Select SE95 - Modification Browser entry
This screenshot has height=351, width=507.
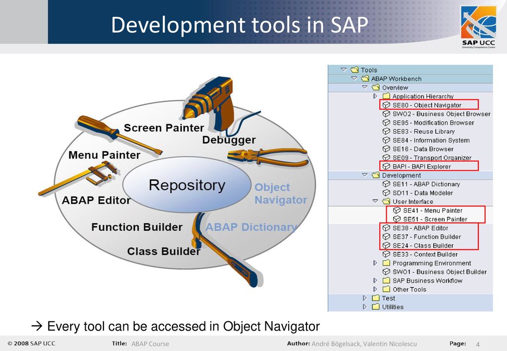(x=433, y=123)
